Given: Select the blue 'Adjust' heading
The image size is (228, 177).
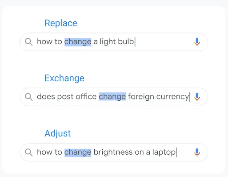Looking at the screenshot, I should 58,133.
